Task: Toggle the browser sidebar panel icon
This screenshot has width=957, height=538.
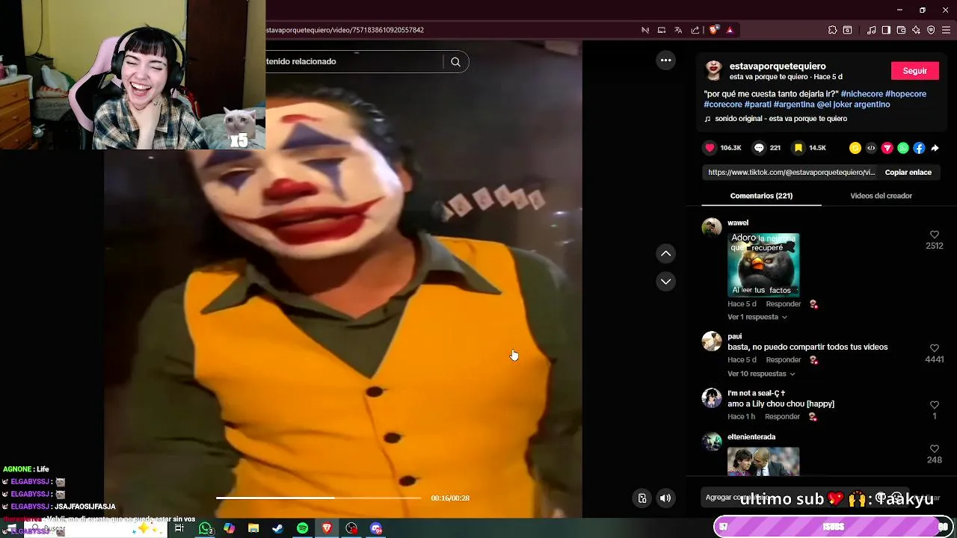Action: (886, 30)
